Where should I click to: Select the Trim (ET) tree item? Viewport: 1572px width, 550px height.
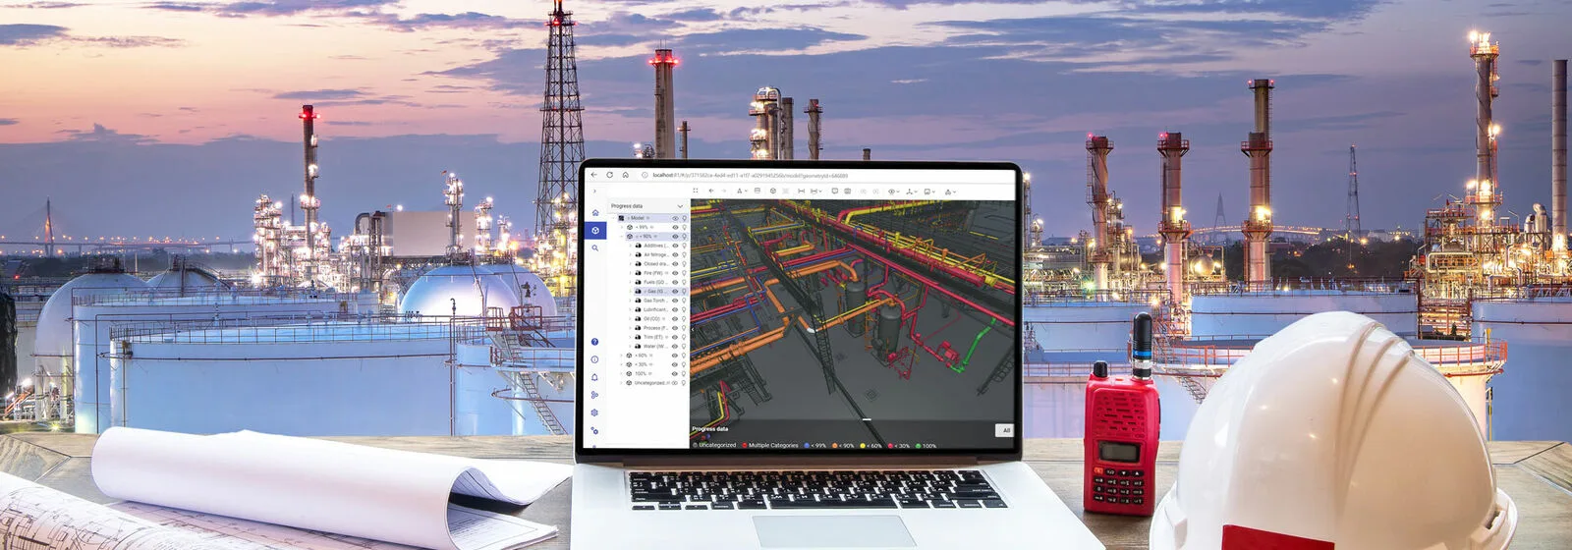[x=653, y=337]
